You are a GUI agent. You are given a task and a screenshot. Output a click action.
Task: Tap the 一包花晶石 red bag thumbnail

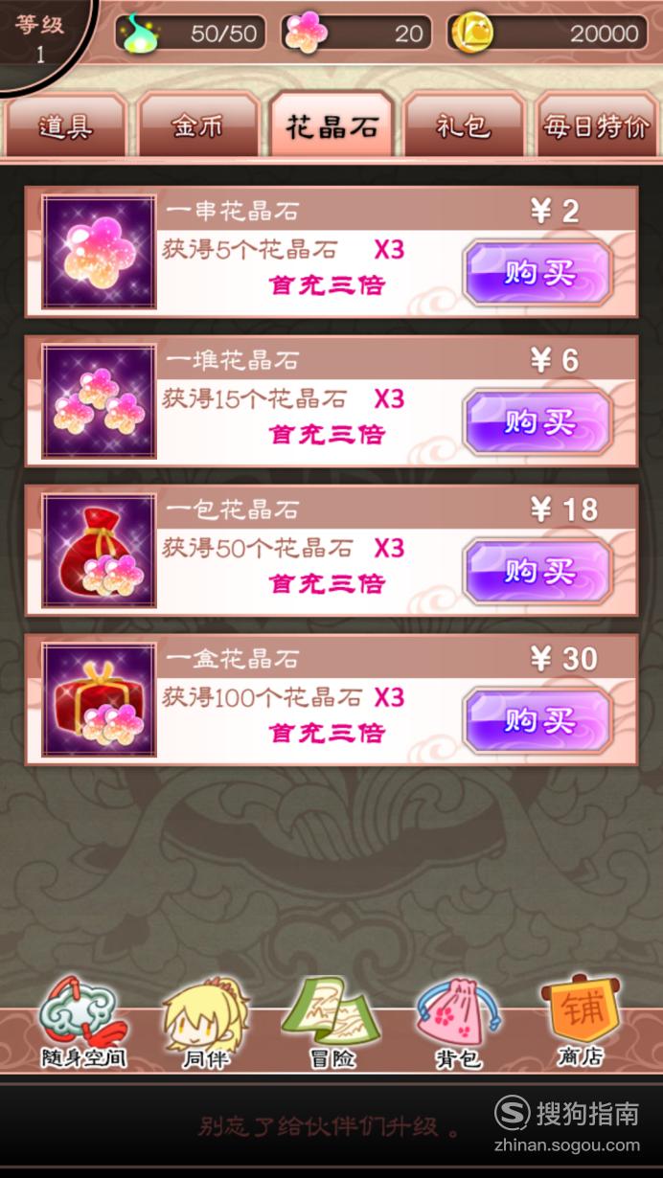click(100, 552)
